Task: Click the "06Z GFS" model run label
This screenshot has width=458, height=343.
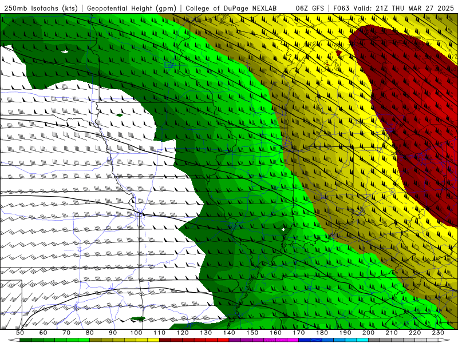Action: click(310, 8)
